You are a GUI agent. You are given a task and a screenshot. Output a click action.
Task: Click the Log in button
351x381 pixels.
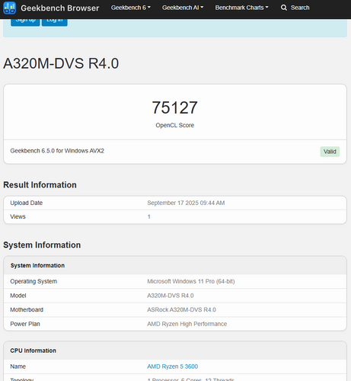55,21
